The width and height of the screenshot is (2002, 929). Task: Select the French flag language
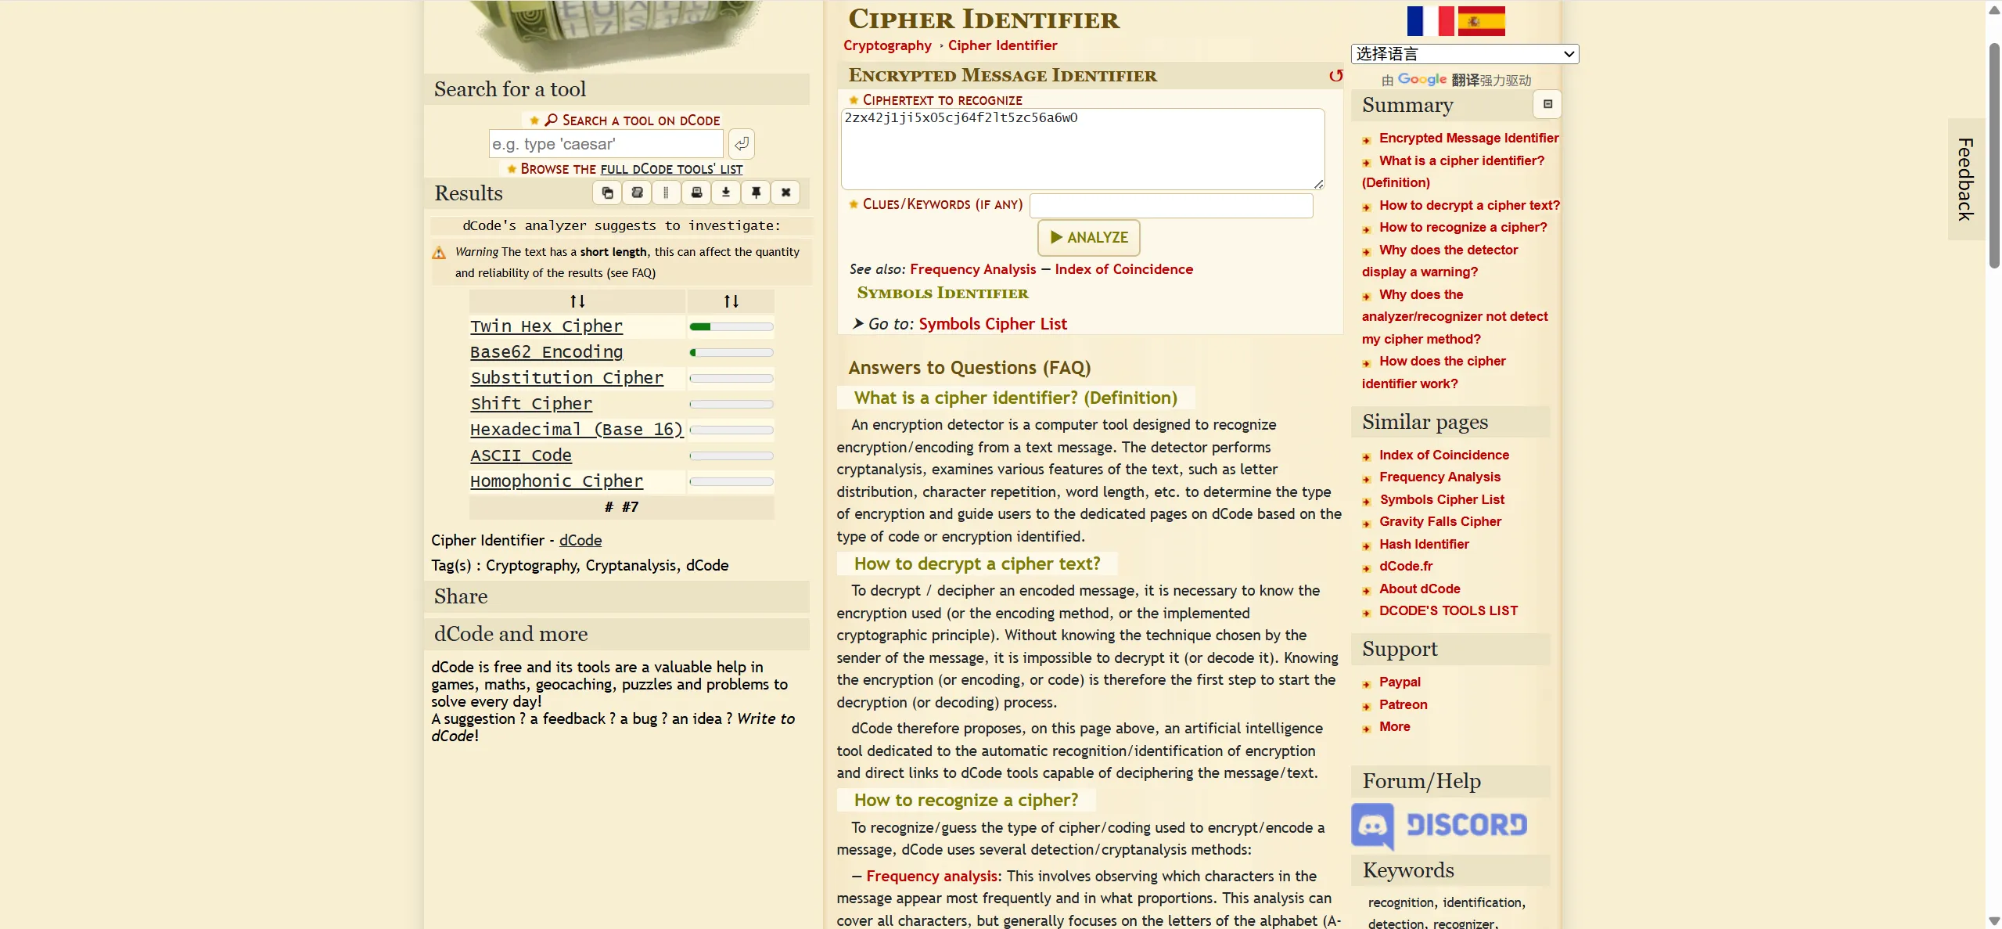[x=1429, y=21]
